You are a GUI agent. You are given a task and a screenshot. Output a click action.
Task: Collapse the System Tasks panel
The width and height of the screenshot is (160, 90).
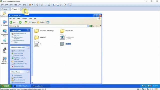point(28,30)
